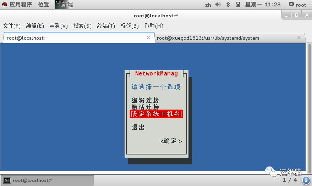Open the 标签(B) menu
The image size is (312, 186).
(x=130, y=26)
